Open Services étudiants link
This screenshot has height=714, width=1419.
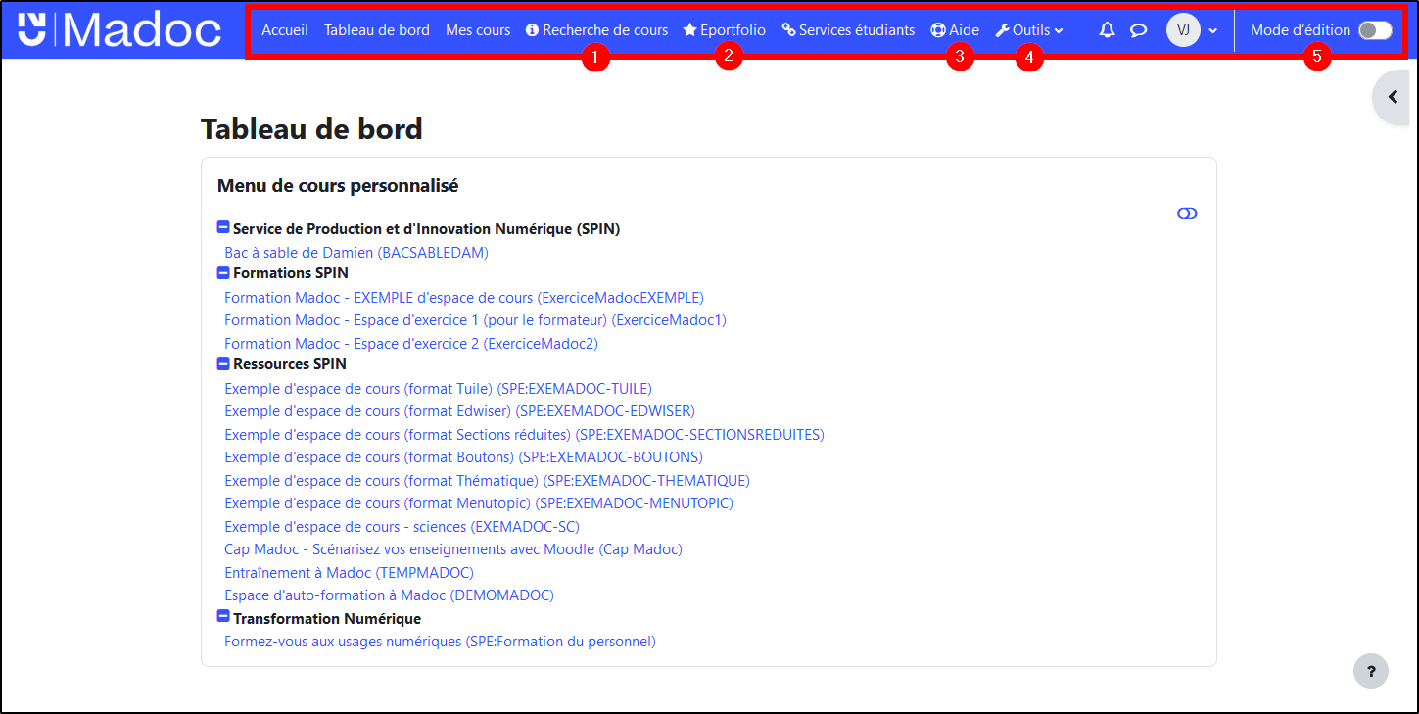coord(848,30)
